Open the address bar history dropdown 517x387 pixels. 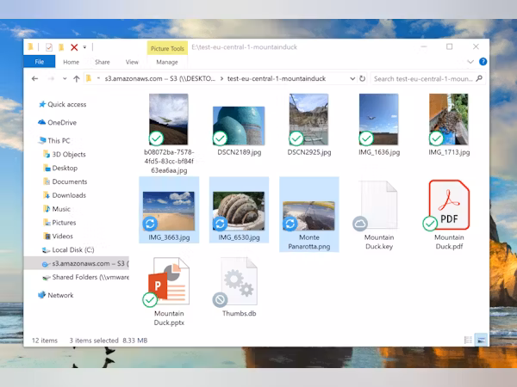coord(352,78)
